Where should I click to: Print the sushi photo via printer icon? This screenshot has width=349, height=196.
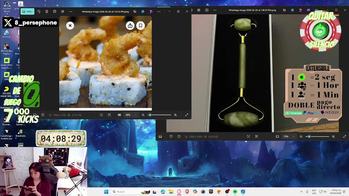pos(55,11)
